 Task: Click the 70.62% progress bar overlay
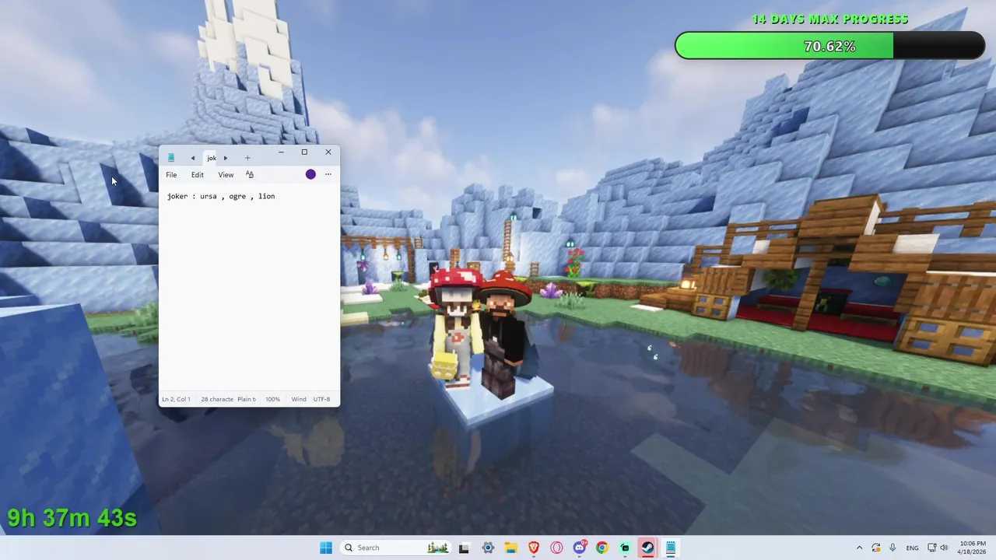point(829,46)
